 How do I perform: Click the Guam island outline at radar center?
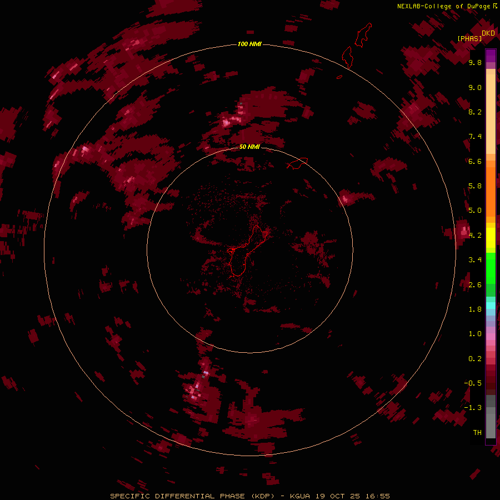(247, 251)
